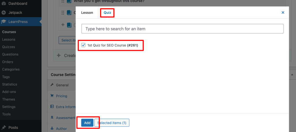Open Add-ons page
This screenshot has height=132, width=296.
click(x=9, y=92)
